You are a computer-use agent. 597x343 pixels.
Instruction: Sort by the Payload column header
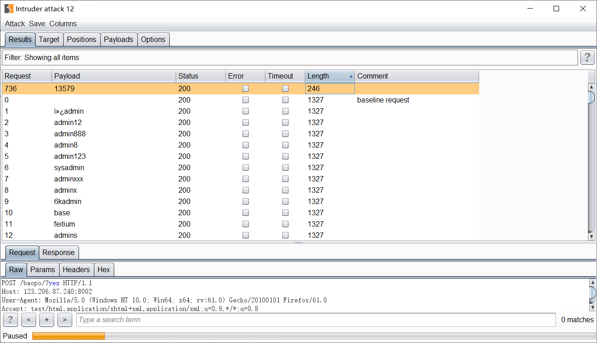(114, 76)
